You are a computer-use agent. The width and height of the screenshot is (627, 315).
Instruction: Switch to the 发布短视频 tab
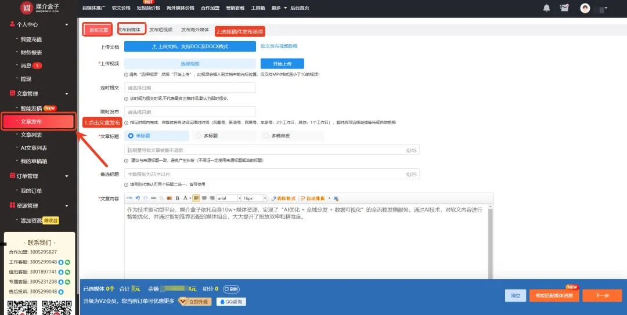point(160,30)
